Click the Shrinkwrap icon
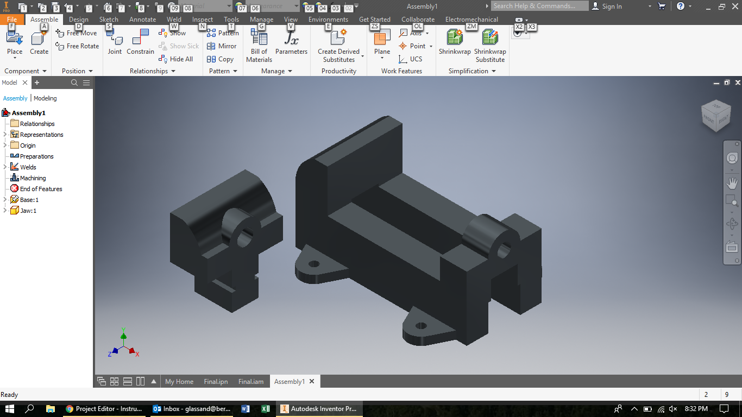This screenshot has width=742, height=417. tap(455, 38)
